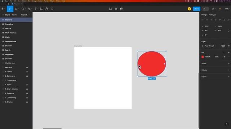Click the Create component icon

click(x=116, y=9)
